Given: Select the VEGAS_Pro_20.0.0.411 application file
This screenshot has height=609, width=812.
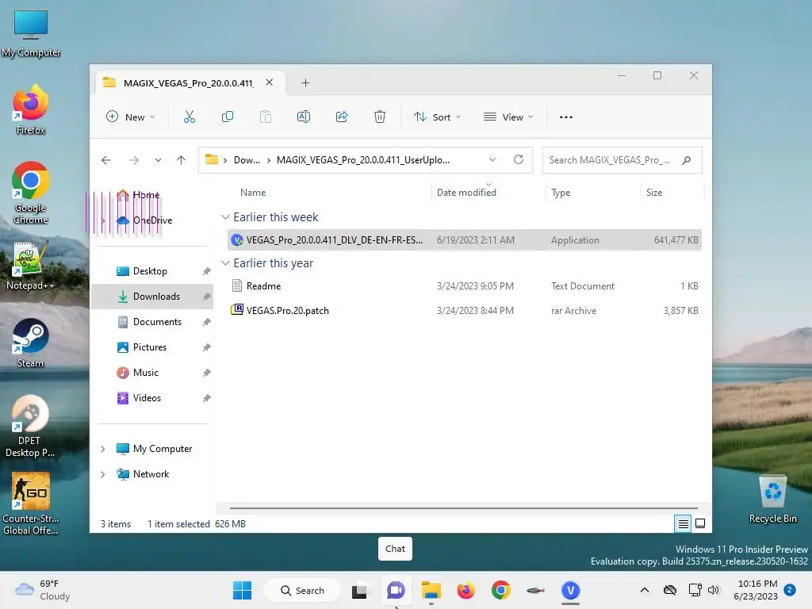Looking at the screenshot, I should 464,239.
